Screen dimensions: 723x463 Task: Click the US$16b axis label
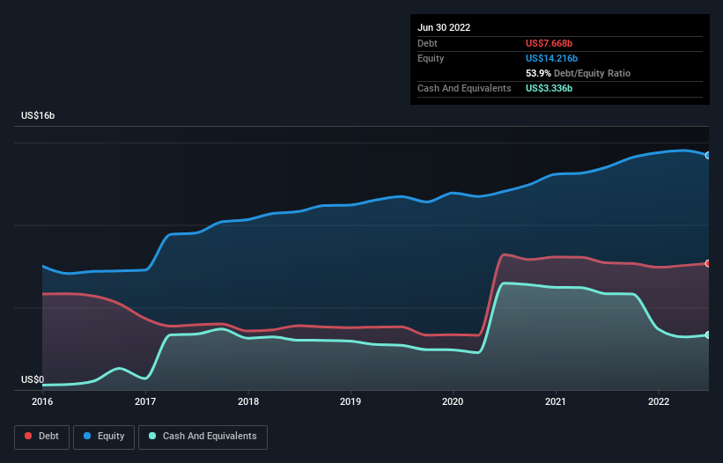tap(38, 115)
